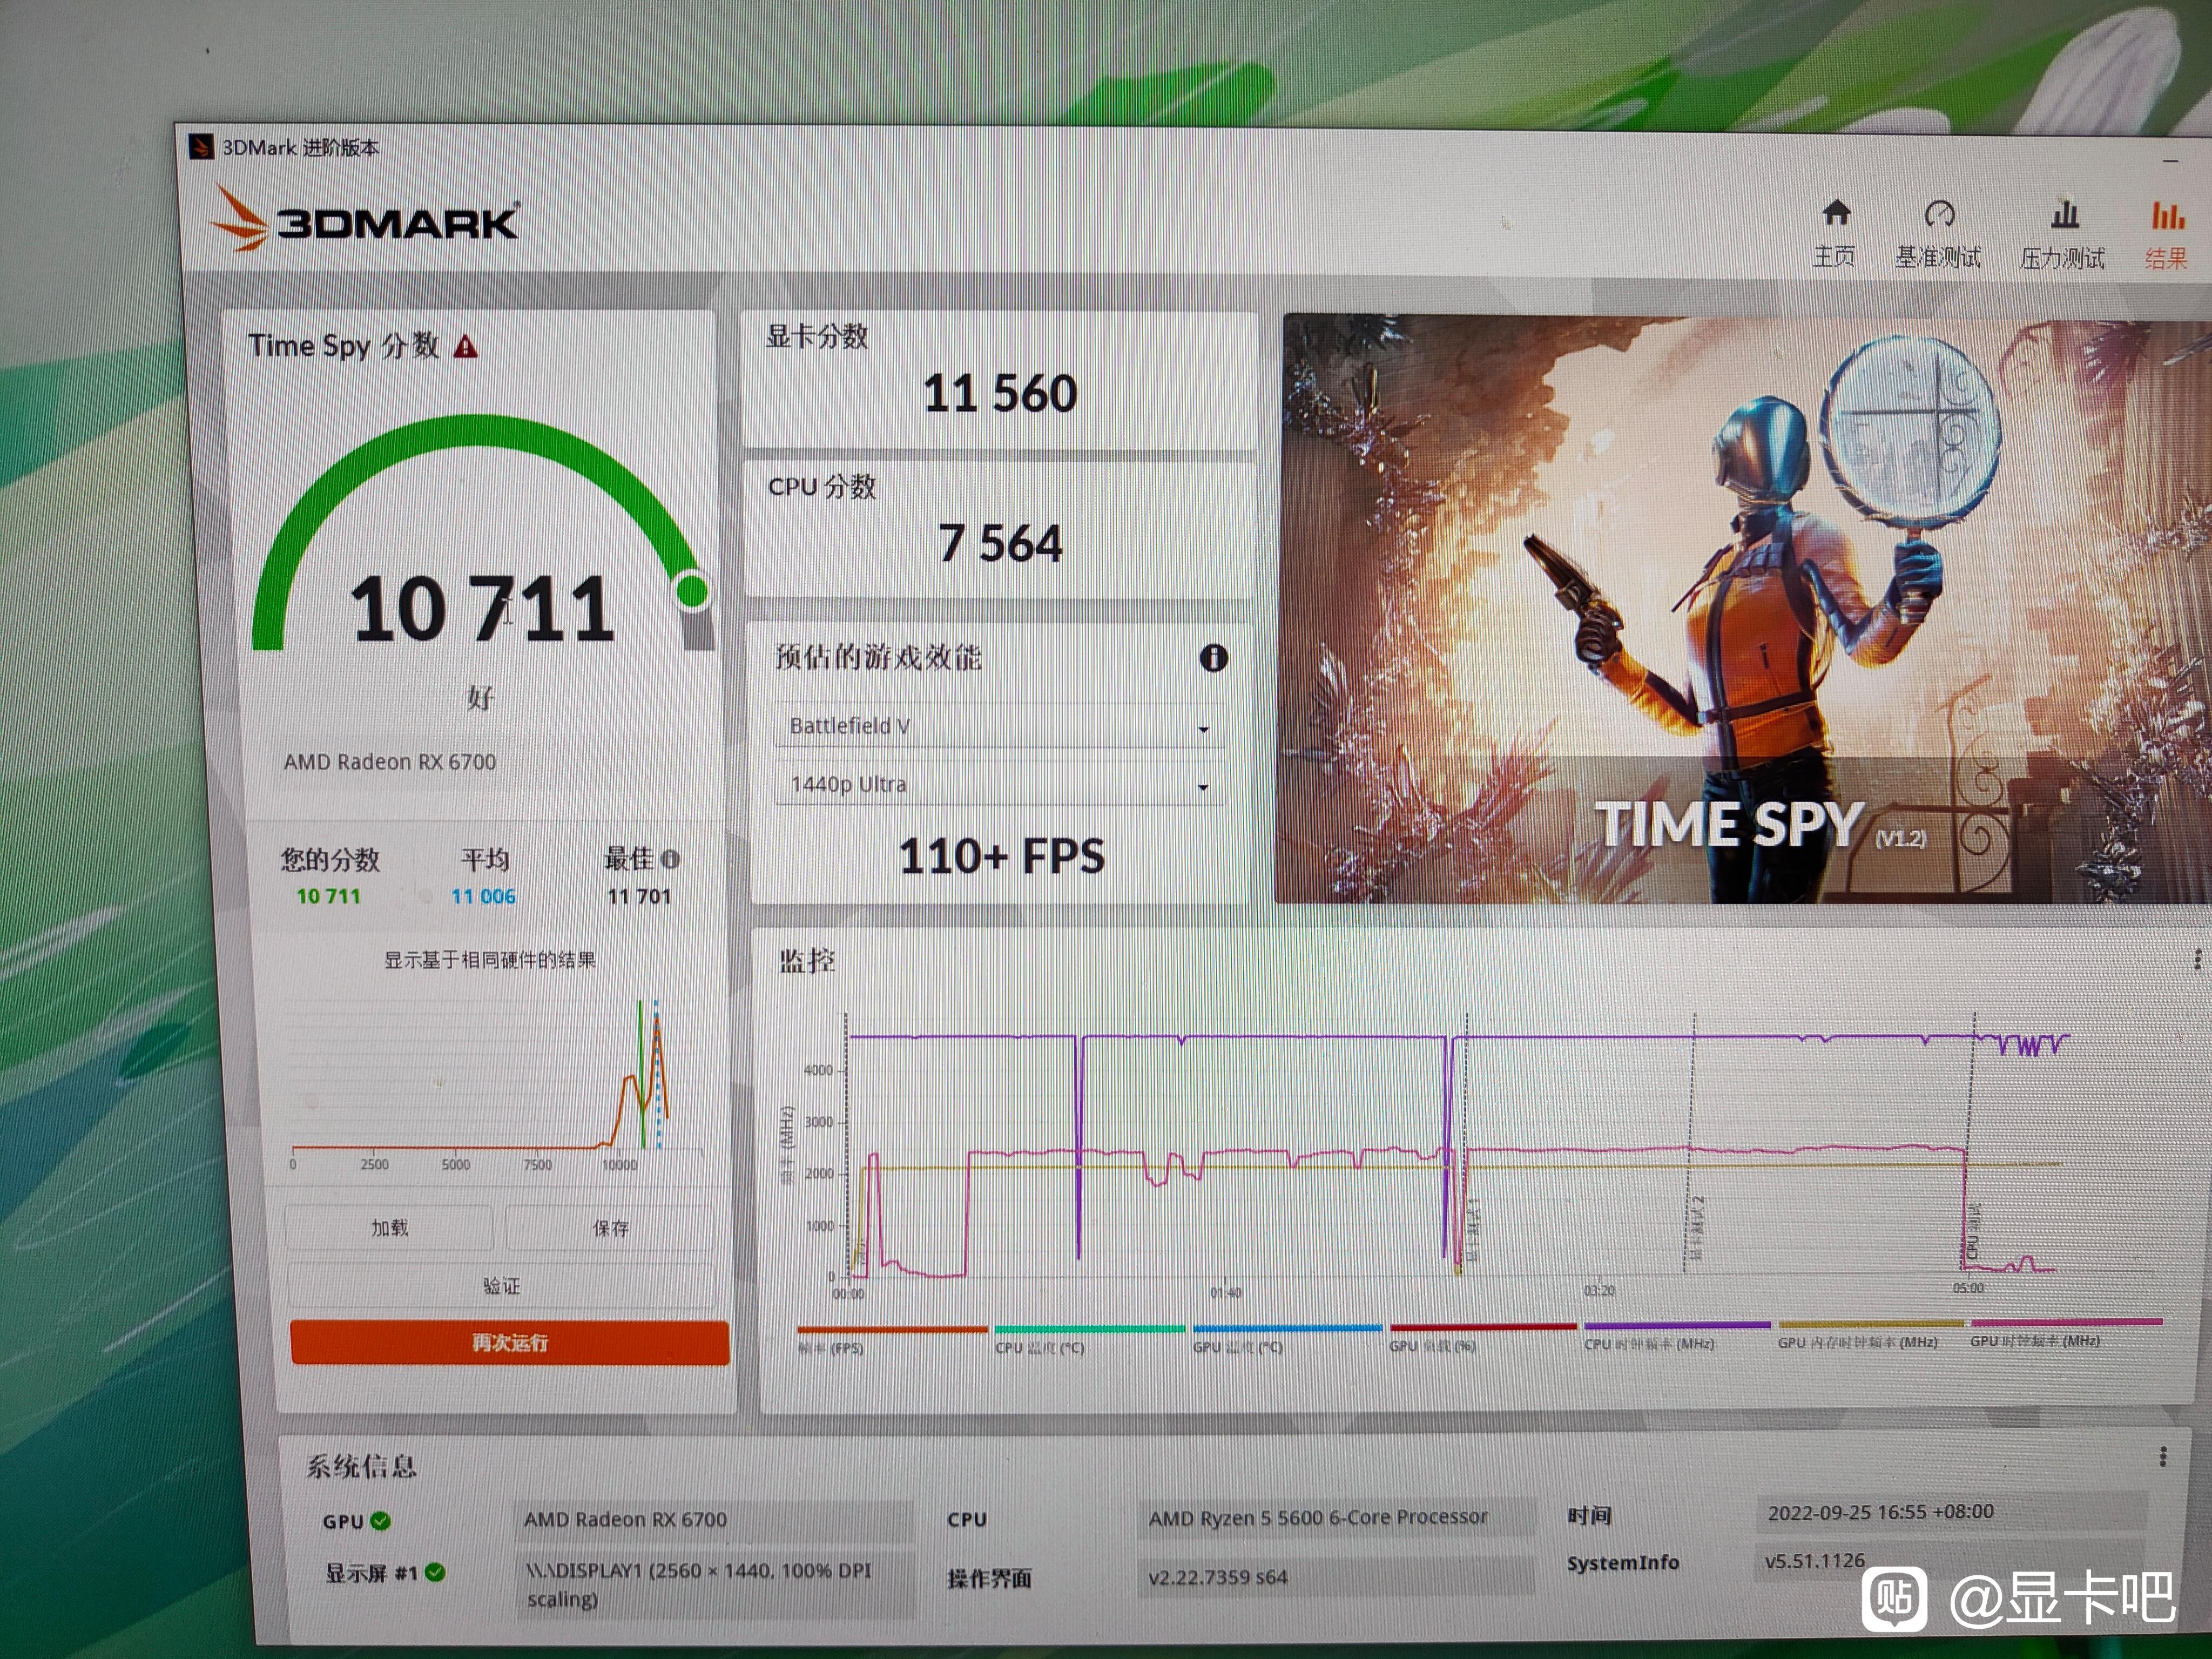Click the 3DMark title bar app icon

point(201,148)
